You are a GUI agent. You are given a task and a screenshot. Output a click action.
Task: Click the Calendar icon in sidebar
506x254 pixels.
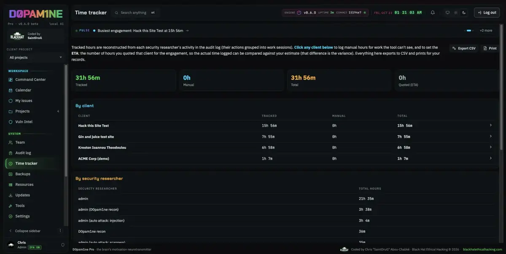click(11, 90)
